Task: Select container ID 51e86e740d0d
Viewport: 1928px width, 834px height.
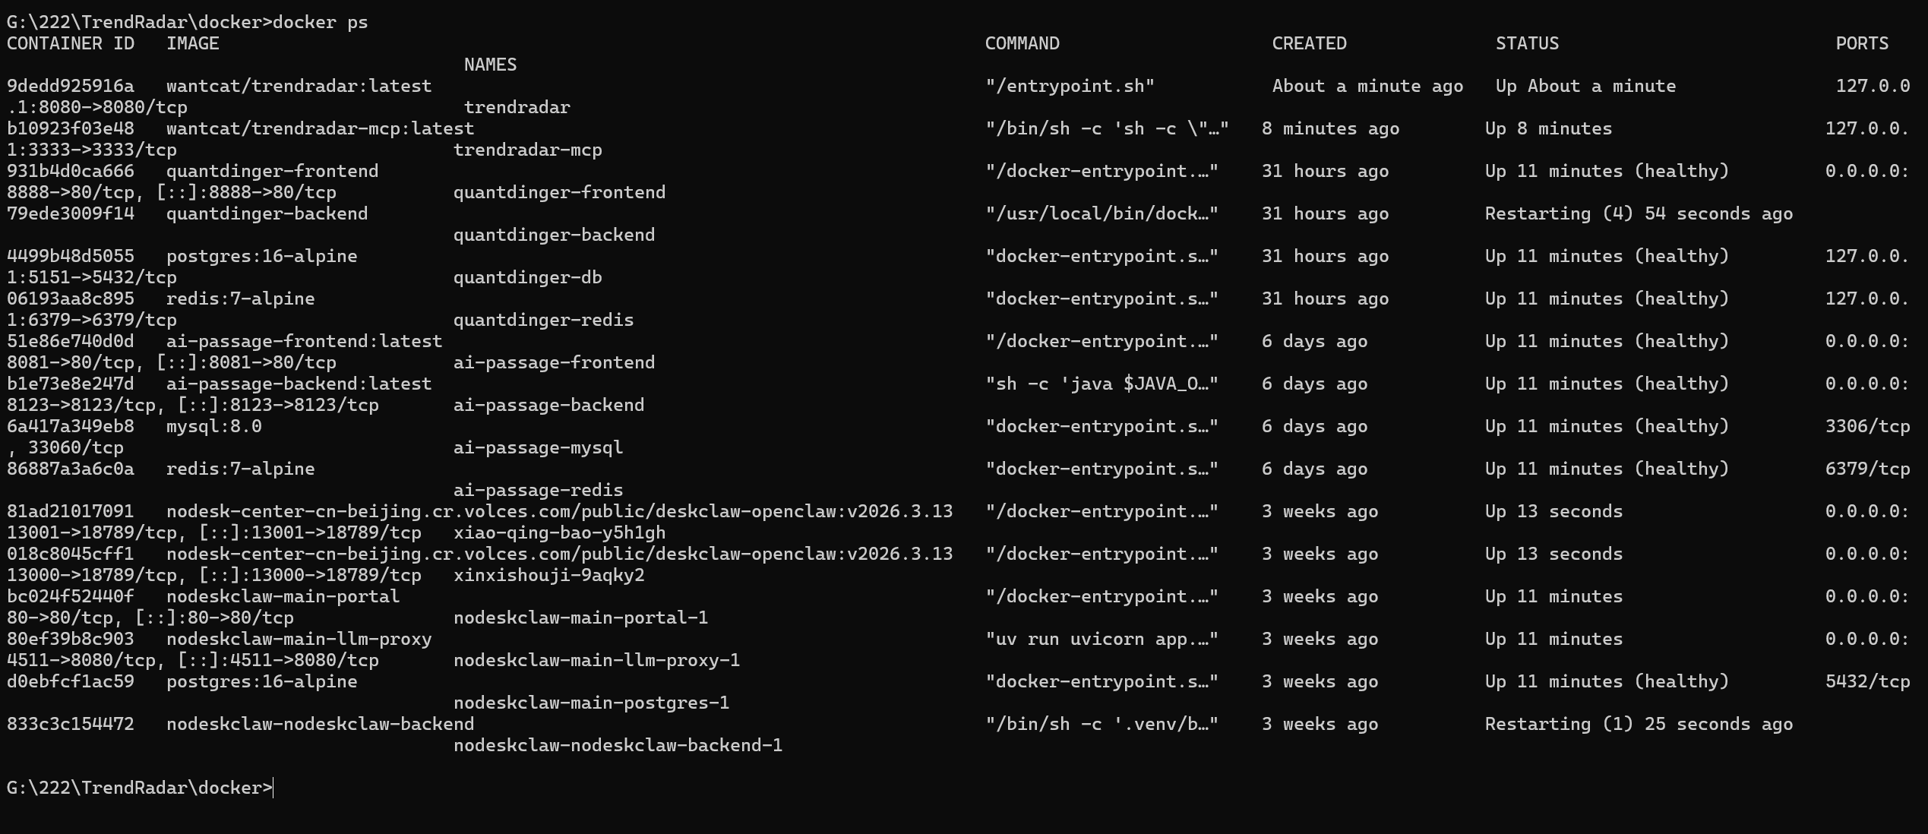Action: [71, 341]
